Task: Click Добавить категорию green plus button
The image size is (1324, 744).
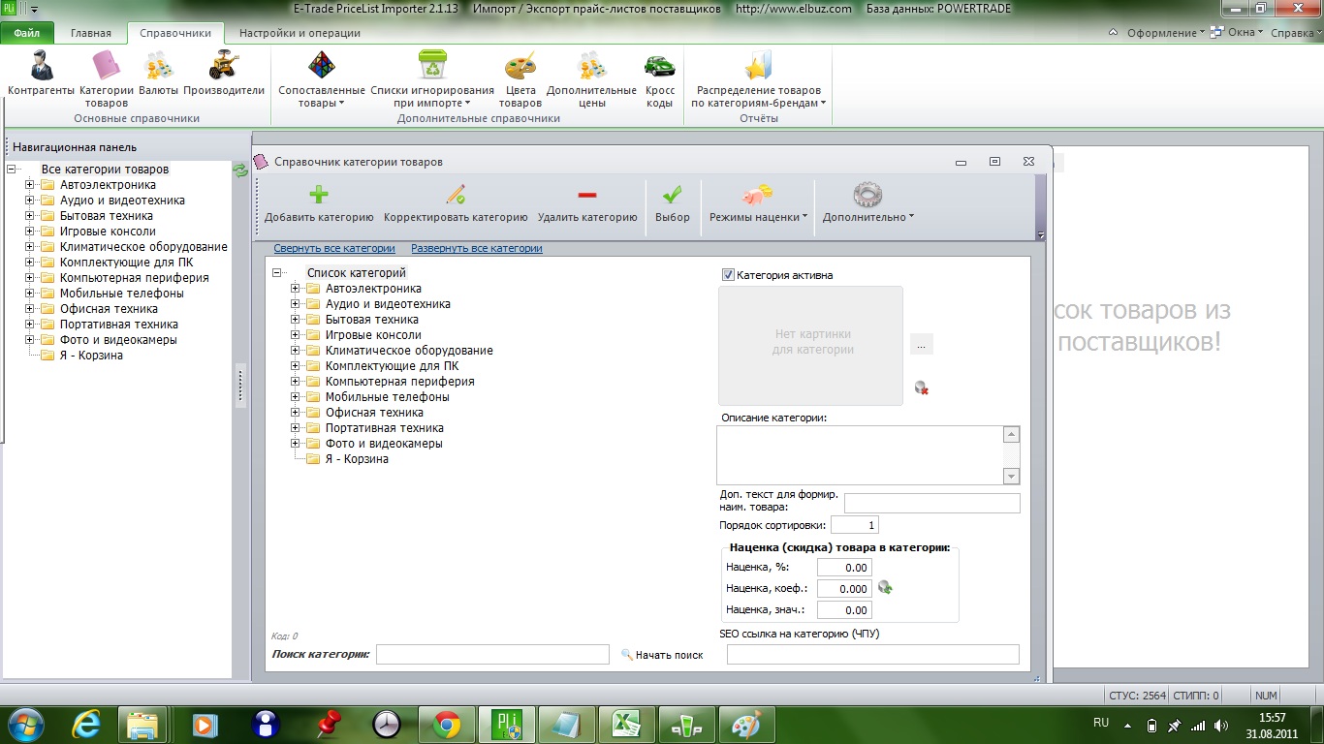Action: point(319,203)
